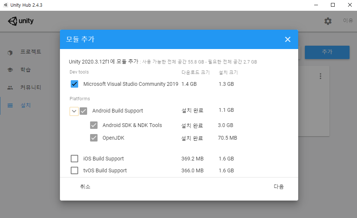
Task: Click the Android SDK & NDK Tools label
Action: (132, 125)
